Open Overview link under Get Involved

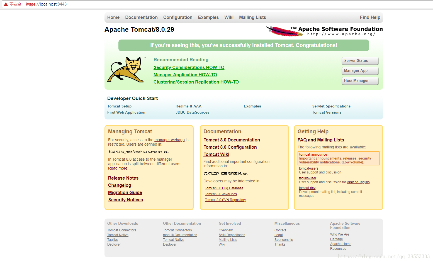point(226,230)
